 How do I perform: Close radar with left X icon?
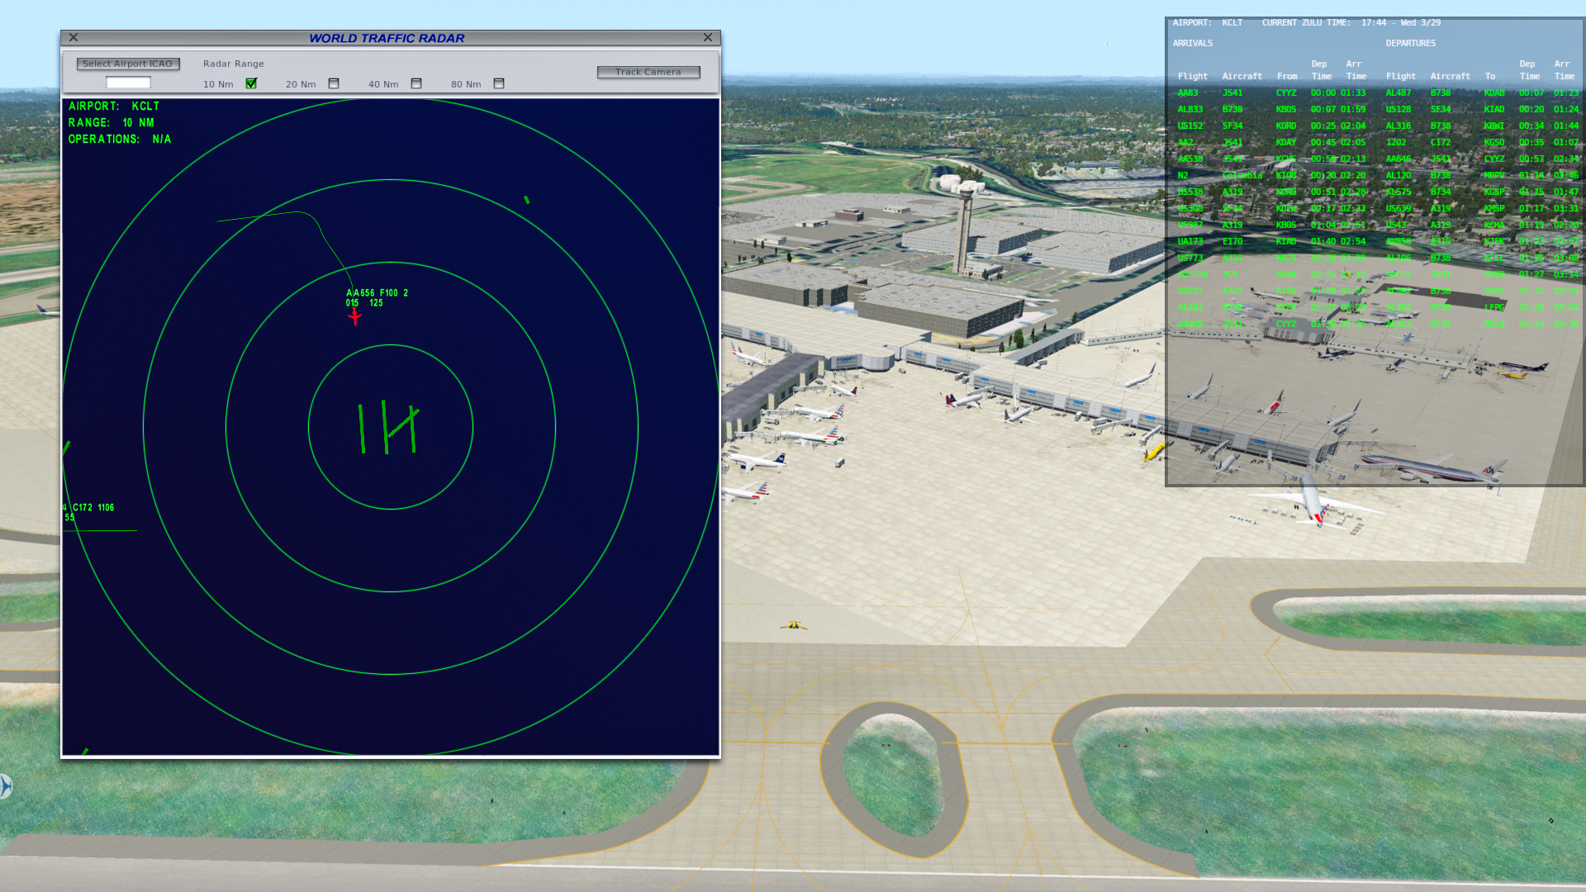pyautogui.click(x=74, y=38)
